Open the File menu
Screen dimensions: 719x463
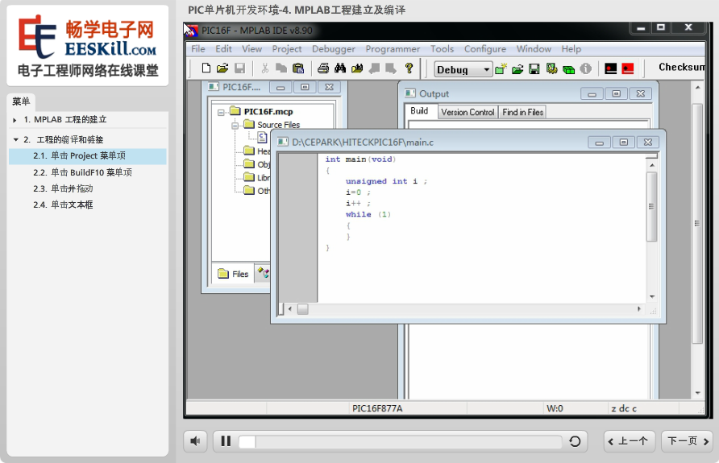pos(198,49)
